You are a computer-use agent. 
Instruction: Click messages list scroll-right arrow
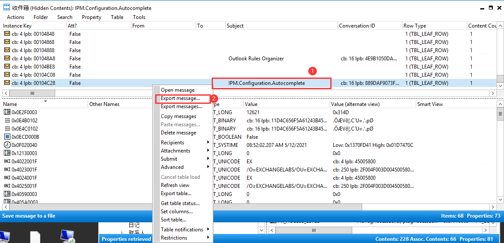pos(493,93)
